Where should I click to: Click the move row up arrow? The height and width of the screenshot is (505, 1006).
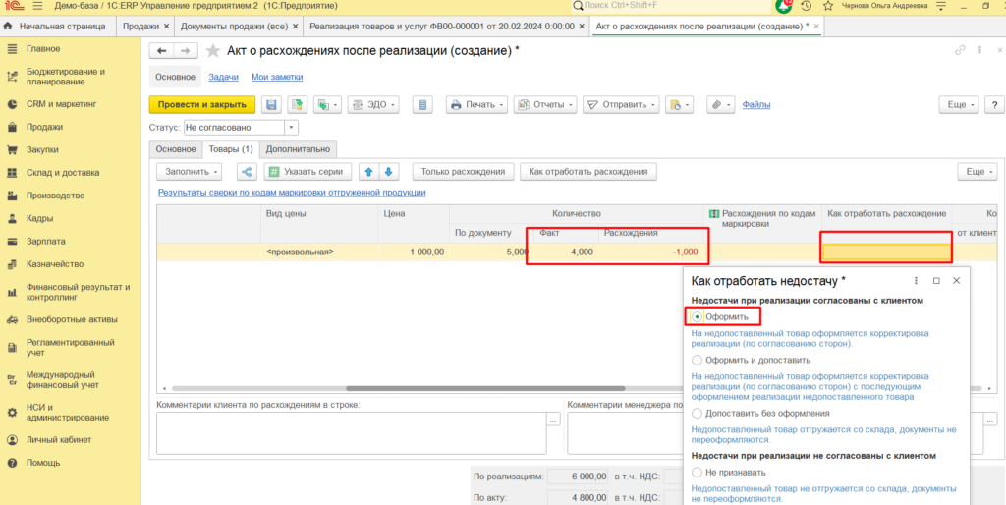click(x=368, y=172)
